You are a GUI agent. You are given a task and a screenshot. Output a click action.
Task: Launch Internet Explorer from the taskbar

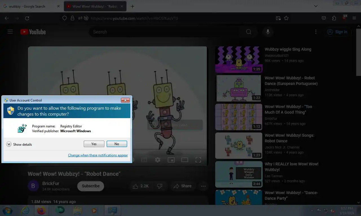pos(25,210)
